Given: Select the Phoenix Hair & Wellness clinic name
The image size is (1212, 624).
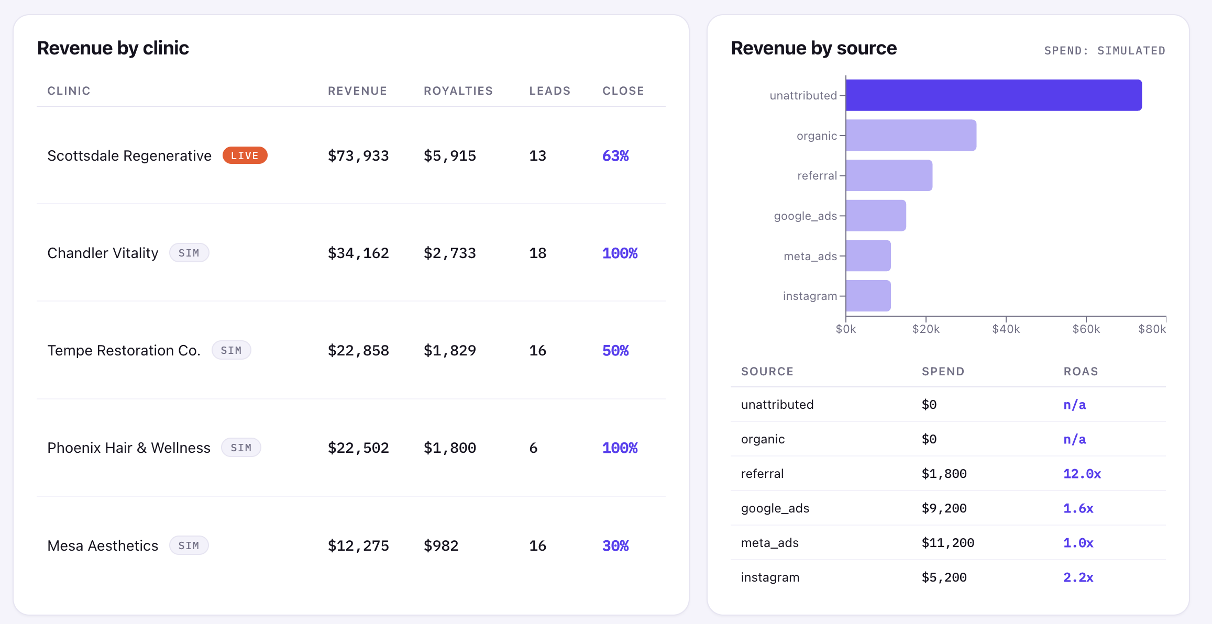Looking at the screenshot, I should click(x=129, y=448).
